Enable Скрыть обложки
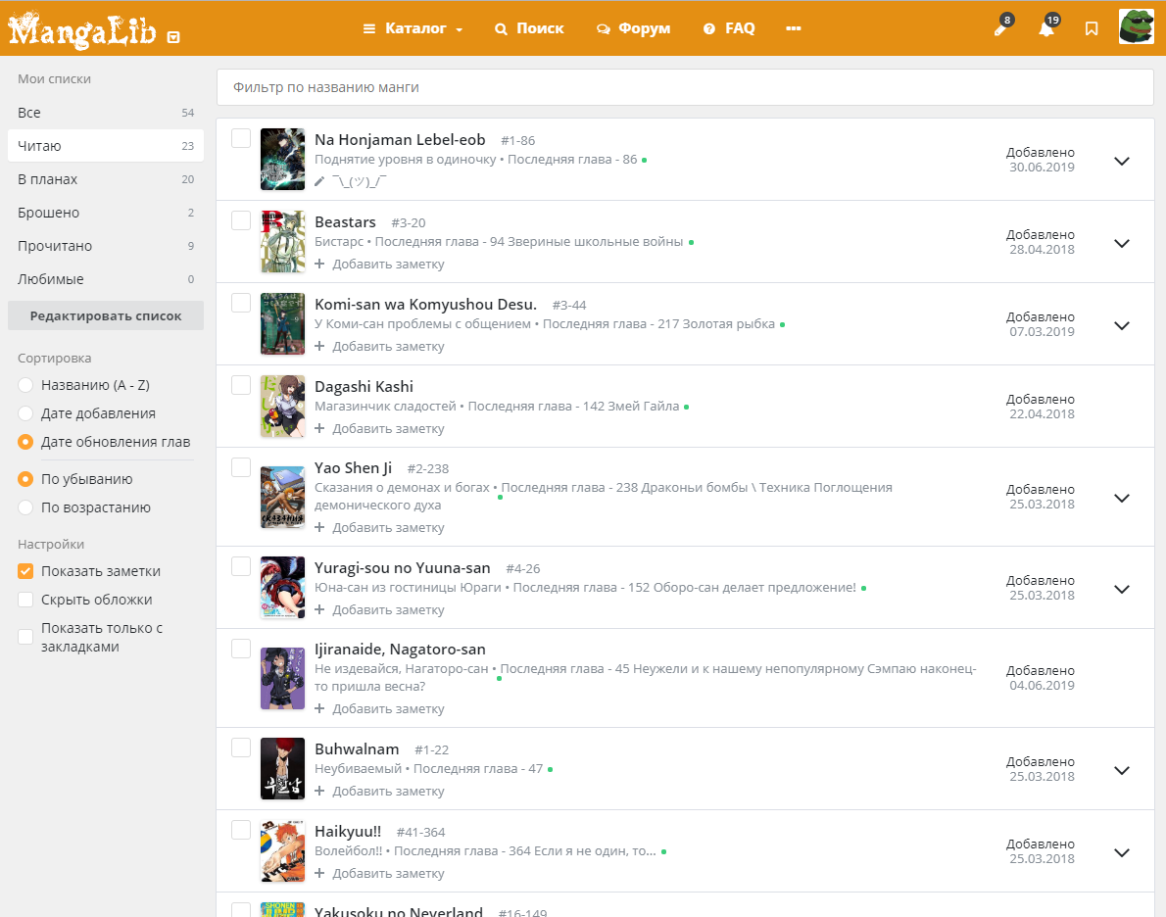Image resolution: width=1166 pixels, height=917 pixels. point(25,600)
